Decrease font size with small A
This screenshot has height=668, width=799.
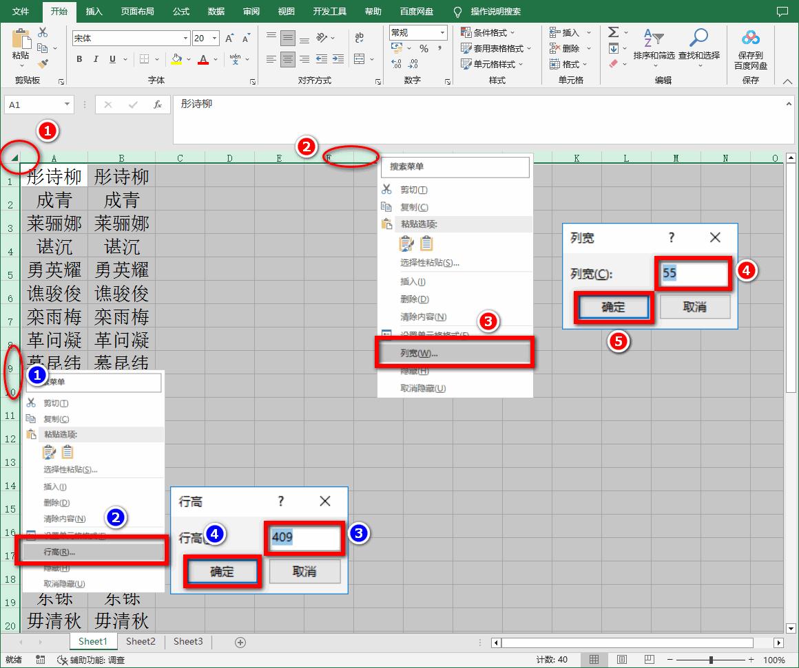[x=246, y=38]
